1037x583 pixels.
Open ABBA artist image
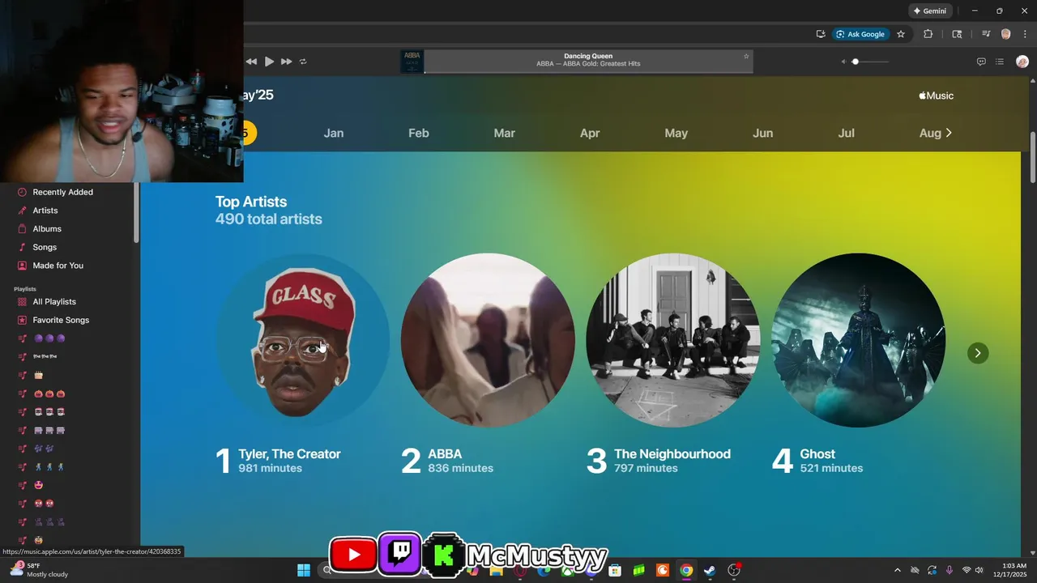(488, 340)
